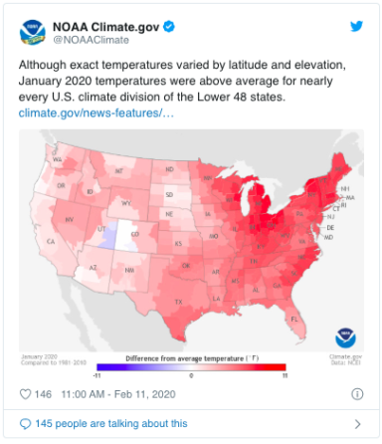Viewport: 382px width, 444px height.
Task: Click Texas labeled TX on the map
Action: (178, 302)
